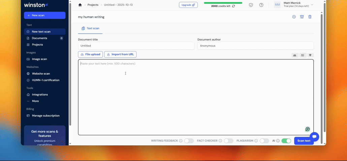Click the Document author input field
Image resolution: width=347 pixels, height=161 pixels.
256,46
